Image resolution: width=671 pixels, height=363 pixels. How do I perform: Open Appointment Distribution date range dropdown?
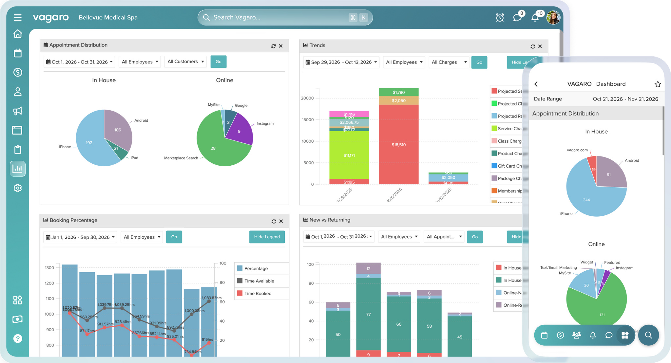(x=79, y=62)
